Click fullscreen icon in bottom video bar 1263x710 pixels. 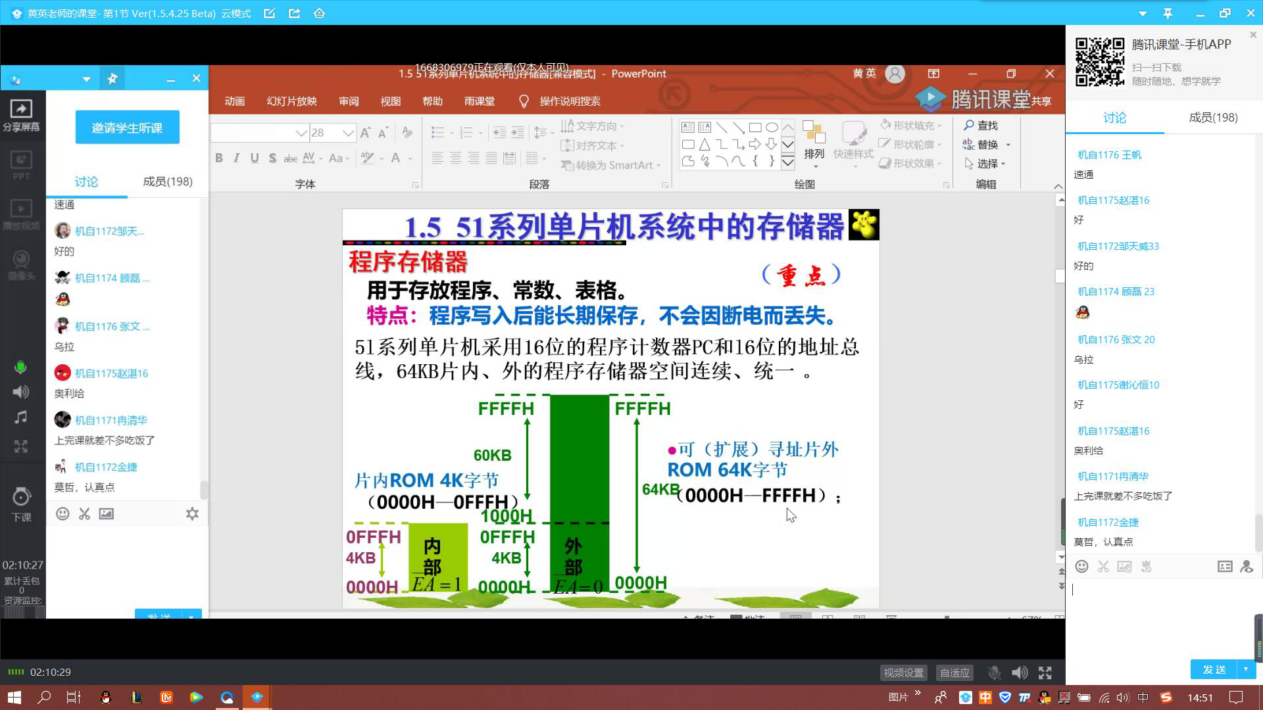(1045, 673)
